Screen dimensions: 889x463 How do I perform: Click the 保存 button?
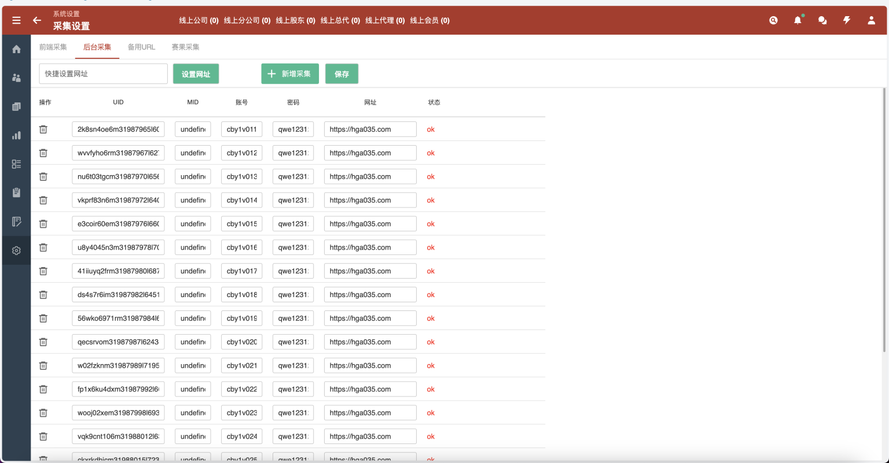[341, 74]
